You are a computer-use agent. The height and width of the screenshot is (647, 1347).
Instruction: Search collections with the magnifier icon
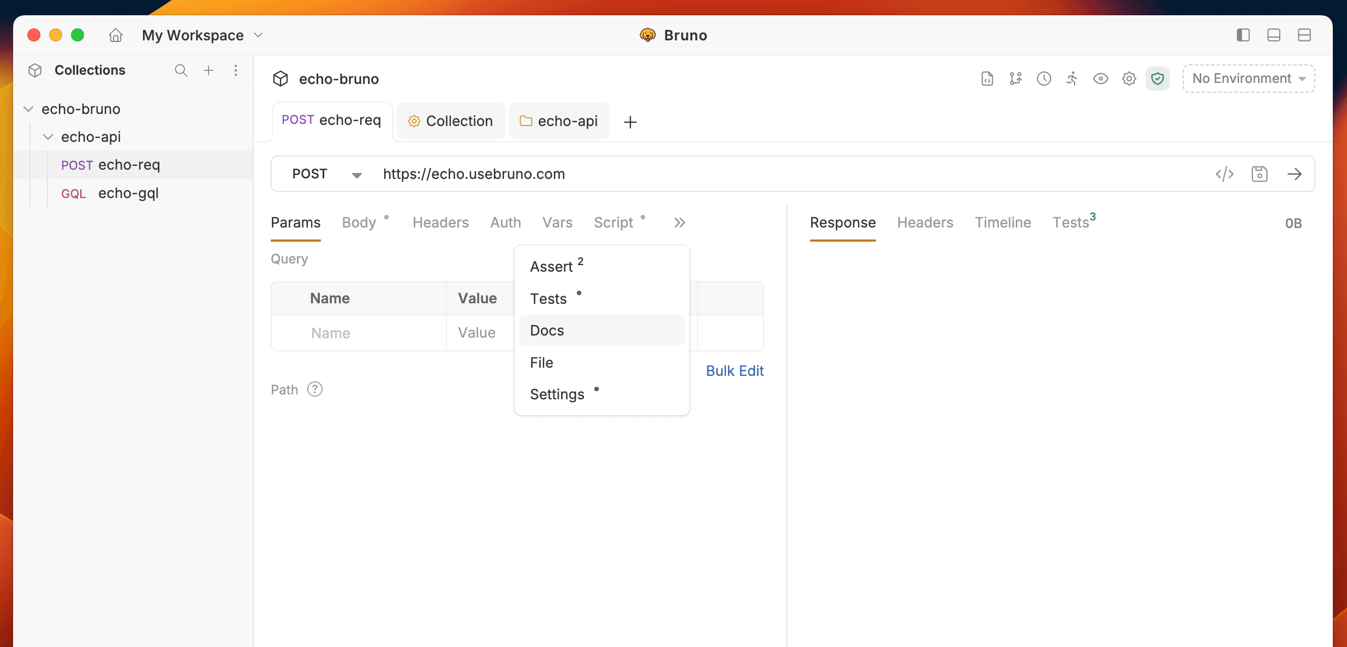point(181,70)
